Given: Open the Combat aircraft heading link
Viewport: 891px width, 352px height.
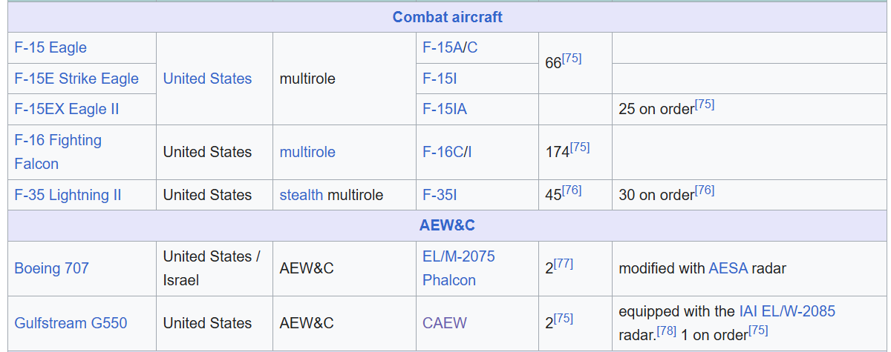Looking at the screenshot, I should (x=447, y=16).
